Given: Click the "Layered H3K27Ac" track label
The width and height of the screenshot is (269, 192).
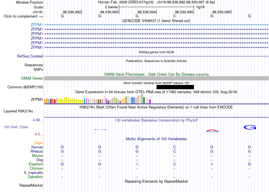Looking at the screenshot, I should tap(18, 111).
